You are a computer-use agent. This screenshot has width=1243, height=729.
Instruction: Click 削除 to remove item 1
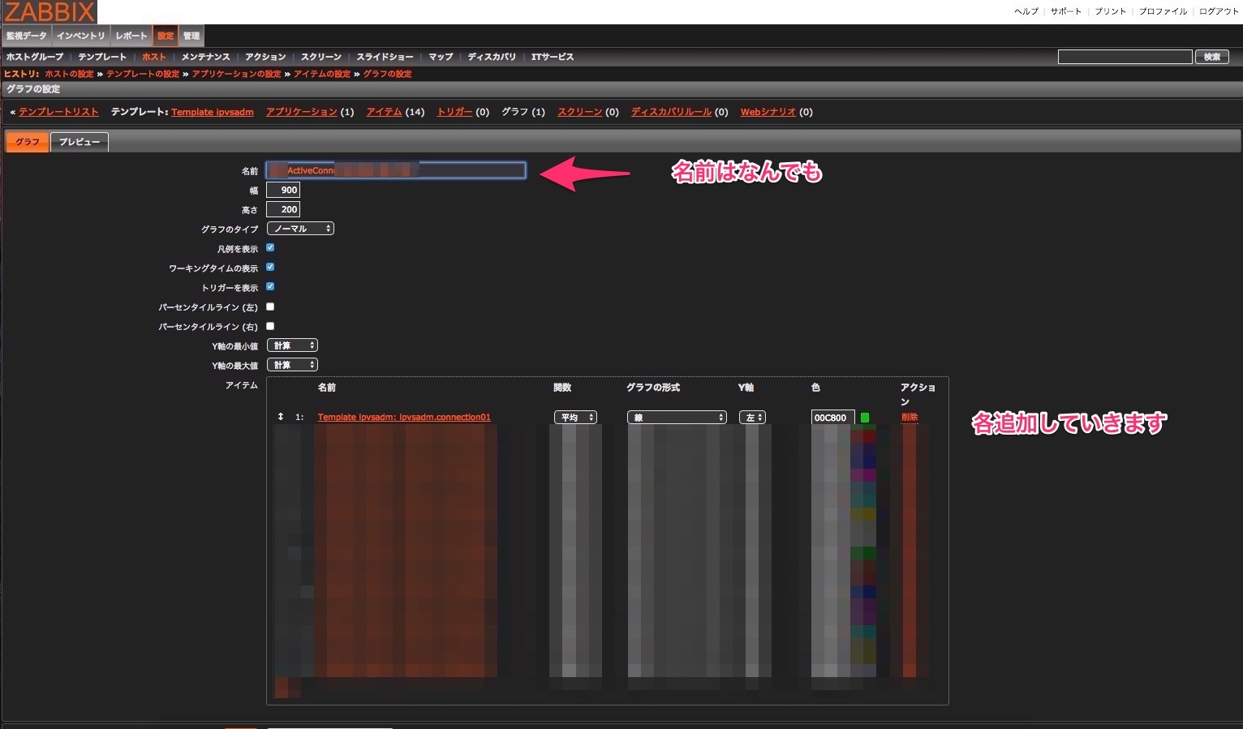point(910,418)
